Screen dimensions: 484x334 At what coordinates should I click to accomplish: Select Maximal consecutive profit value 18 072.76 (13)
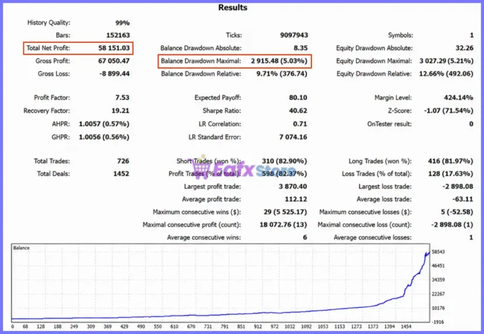click(x=283, y=225)
